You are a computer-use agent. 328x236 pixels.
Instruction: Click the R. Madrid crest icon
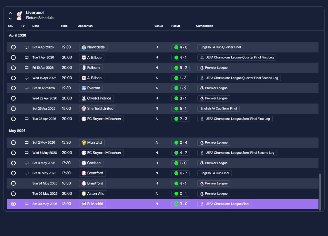(84, 204)
